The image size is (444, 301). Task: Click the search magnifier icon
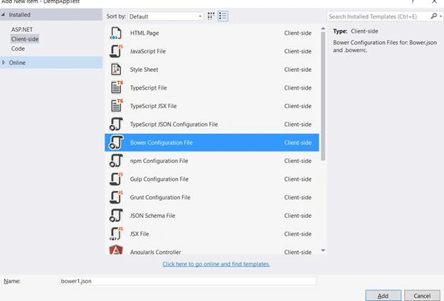433,16
